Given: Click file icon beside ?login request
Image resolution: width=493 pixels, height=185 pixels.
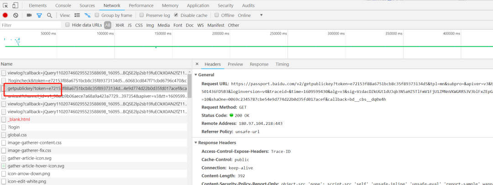Looking at the screenshot, I should (x=4, y=127).
